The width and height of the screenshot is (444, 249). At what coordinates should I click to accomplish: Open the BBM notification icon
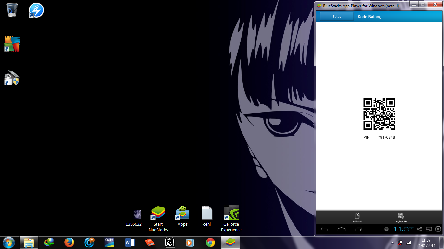(x=386, y=229)
